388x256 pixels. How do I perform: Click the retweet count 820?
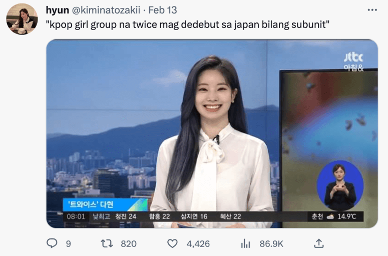[x=129, y=244]
